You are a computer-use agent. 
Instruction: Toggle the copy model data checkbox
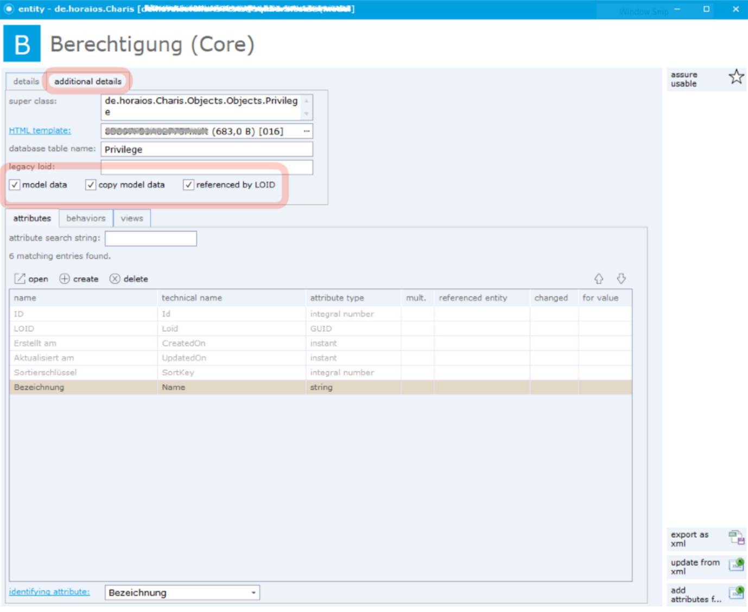click(91, 185)
